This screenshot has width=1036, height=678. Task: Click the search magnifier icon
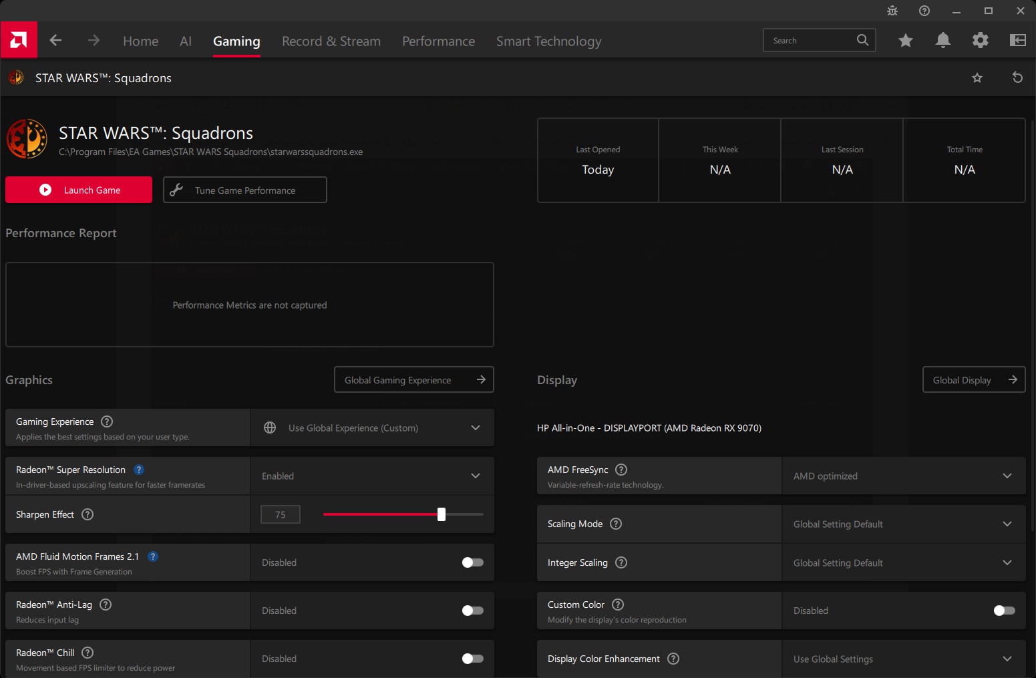click(863, 40)
